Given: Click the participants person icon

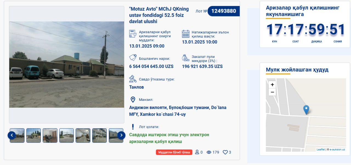Looking at the screenshot, I should click(197, 152).
